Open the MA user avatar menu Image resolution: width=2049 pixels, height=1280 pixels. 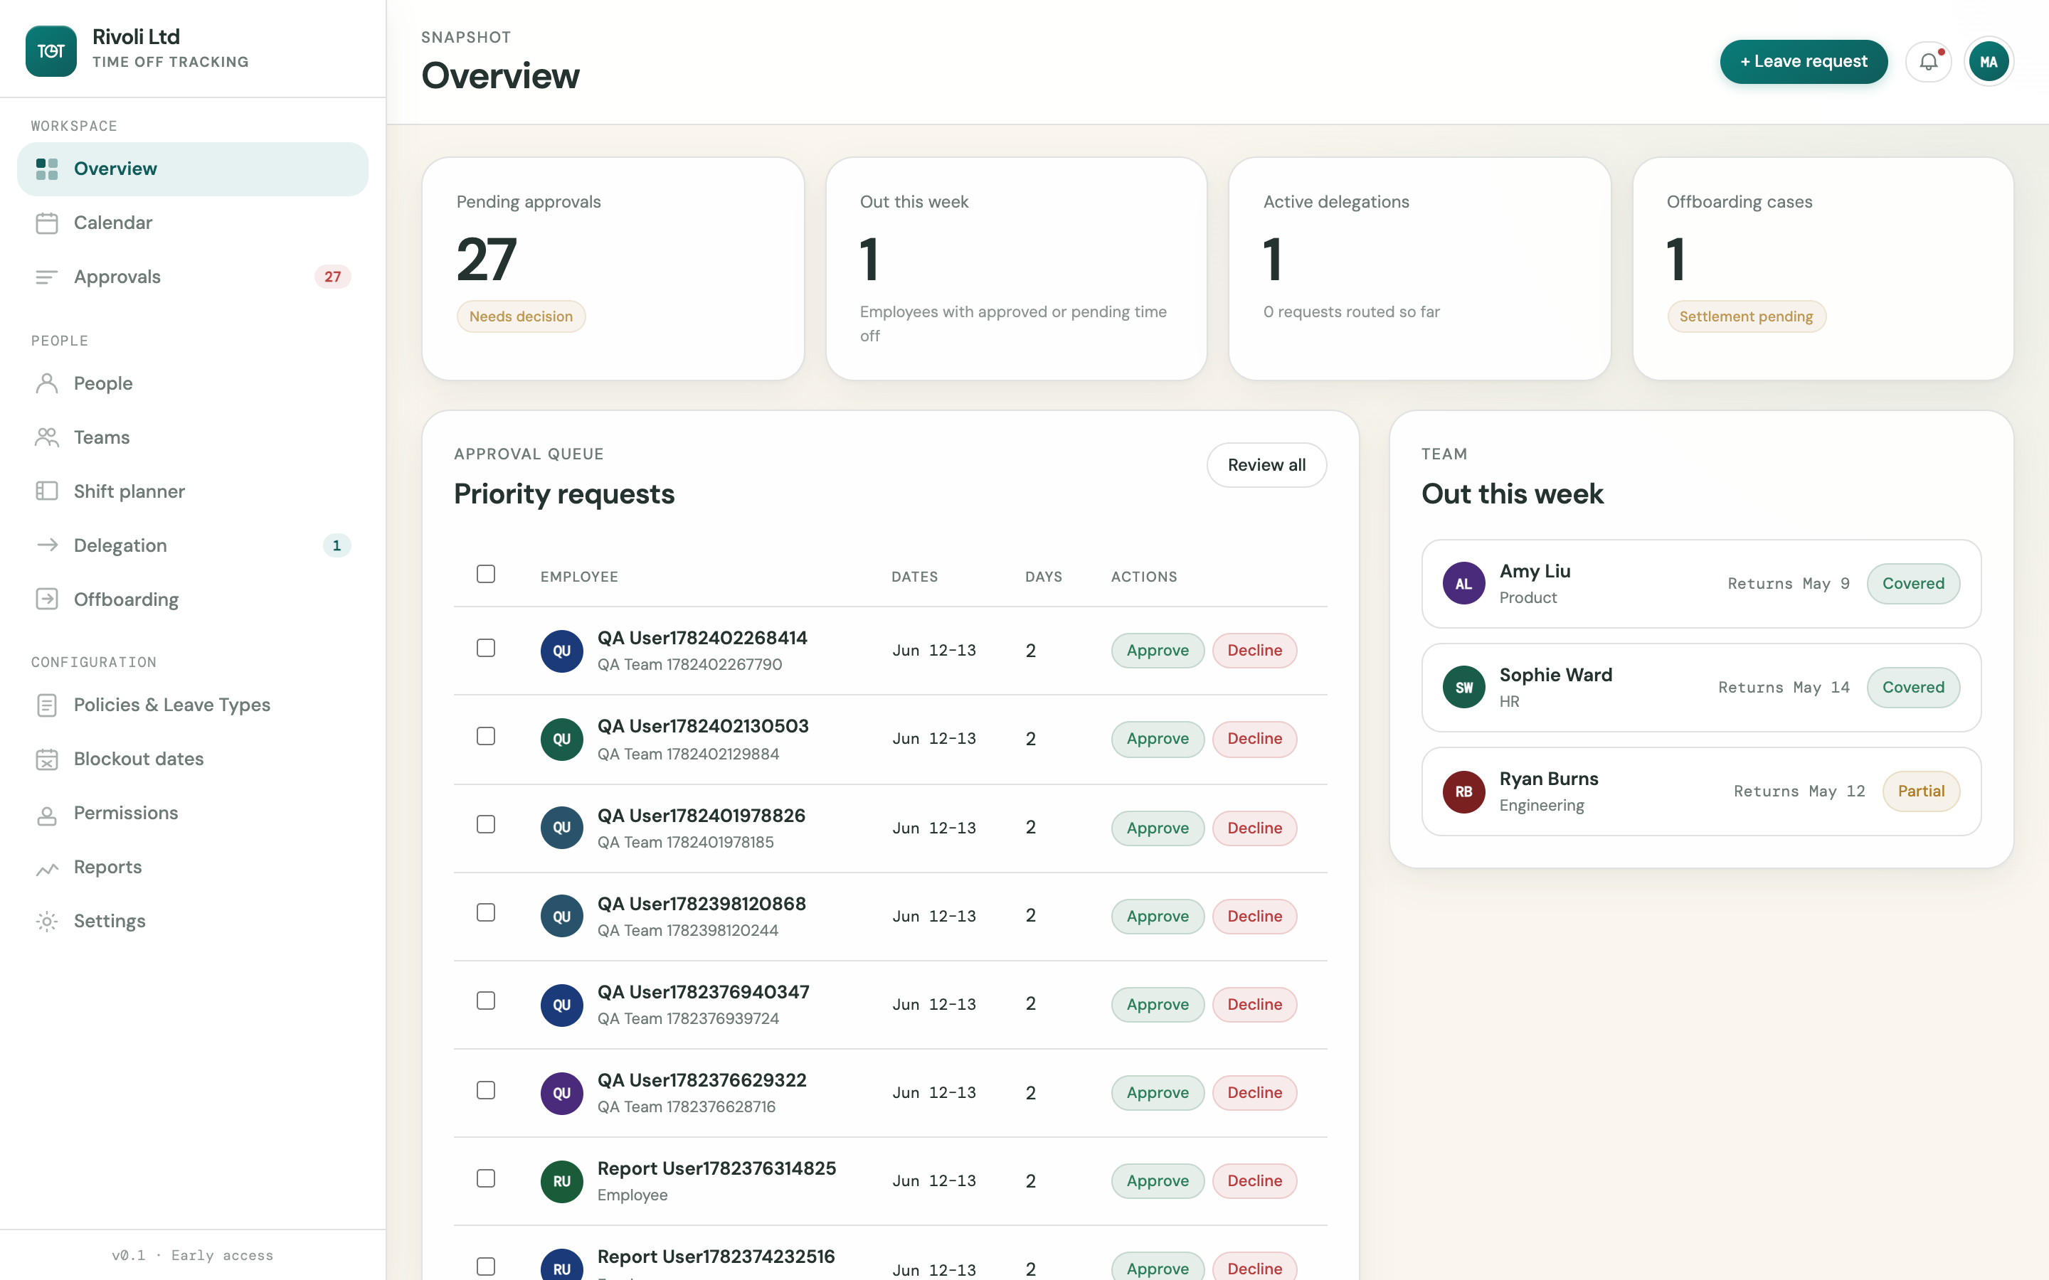click(x=1989, y=62)
